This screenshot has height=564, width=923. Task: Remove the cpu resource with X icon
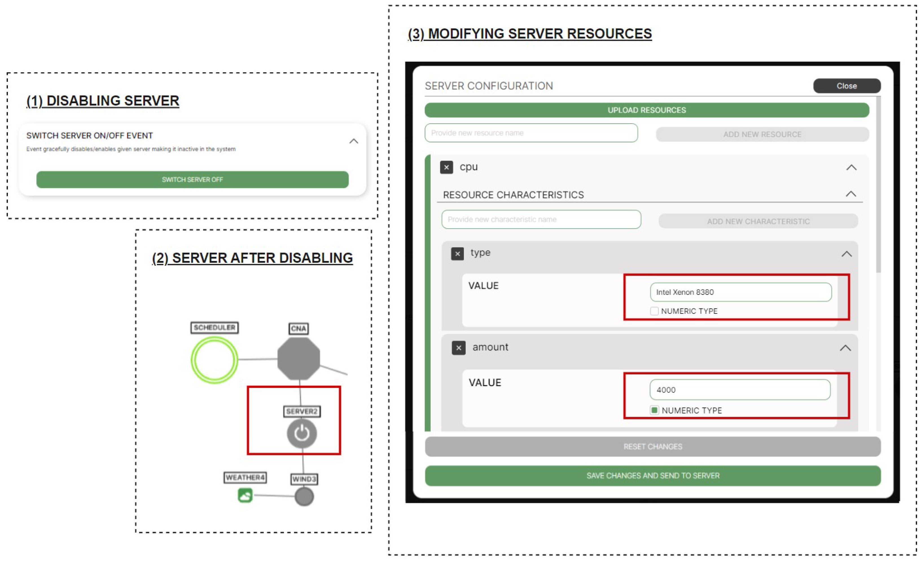446,167
